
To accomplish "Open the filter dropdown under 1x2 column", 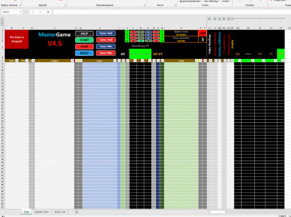I will tap(240, 61).
